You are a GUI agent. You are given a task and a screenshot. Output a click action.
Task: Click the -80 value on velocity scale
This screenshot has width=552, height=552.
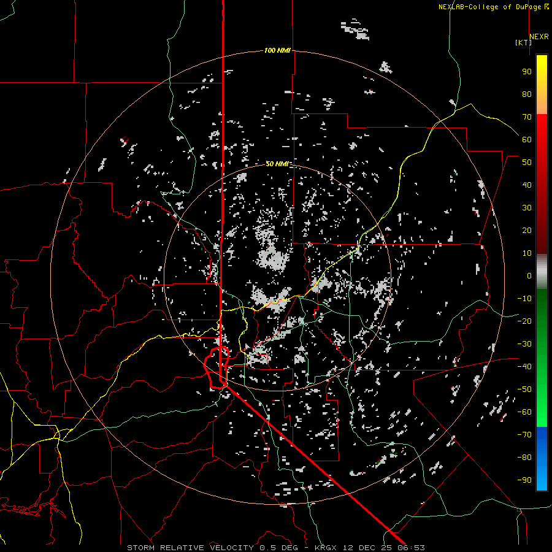tap(524, 458)
